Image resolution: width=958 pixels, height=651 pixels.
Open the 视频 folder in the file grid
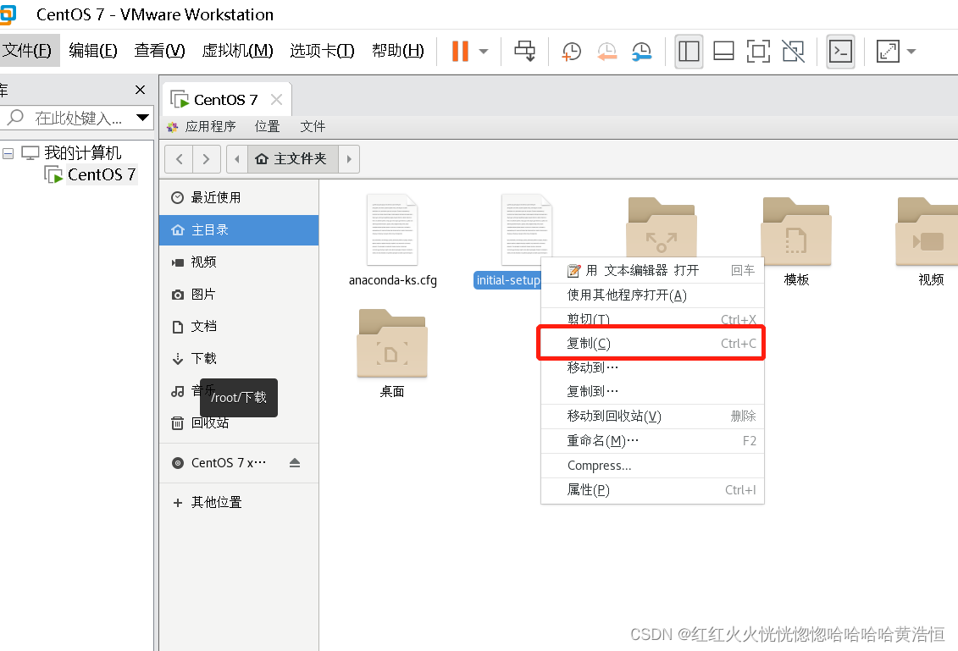(x=929, y=240)
